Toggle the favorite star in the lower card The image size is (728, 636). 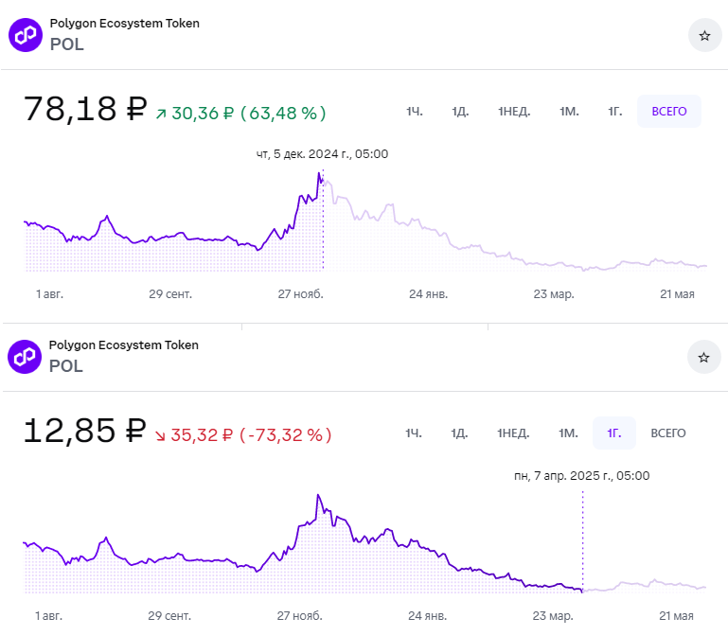click(x=704, y=357)
